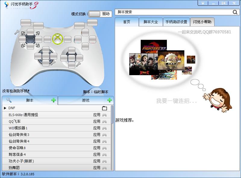241x178 pixels.
Task: Click the green Xbox guide button
Action: [x=58, y=39]
